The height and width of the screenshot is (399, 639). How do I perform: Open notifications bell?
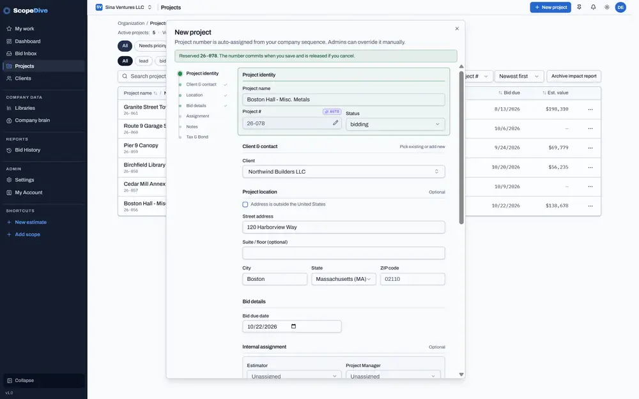pos(593,7)
